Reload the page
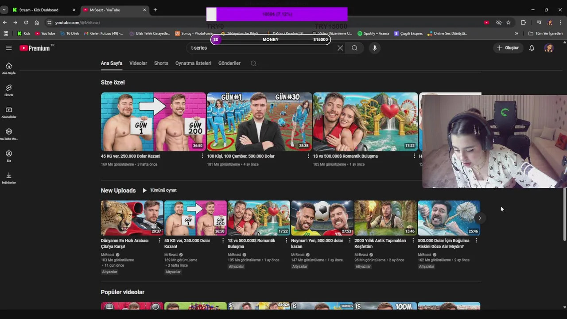 26,23
